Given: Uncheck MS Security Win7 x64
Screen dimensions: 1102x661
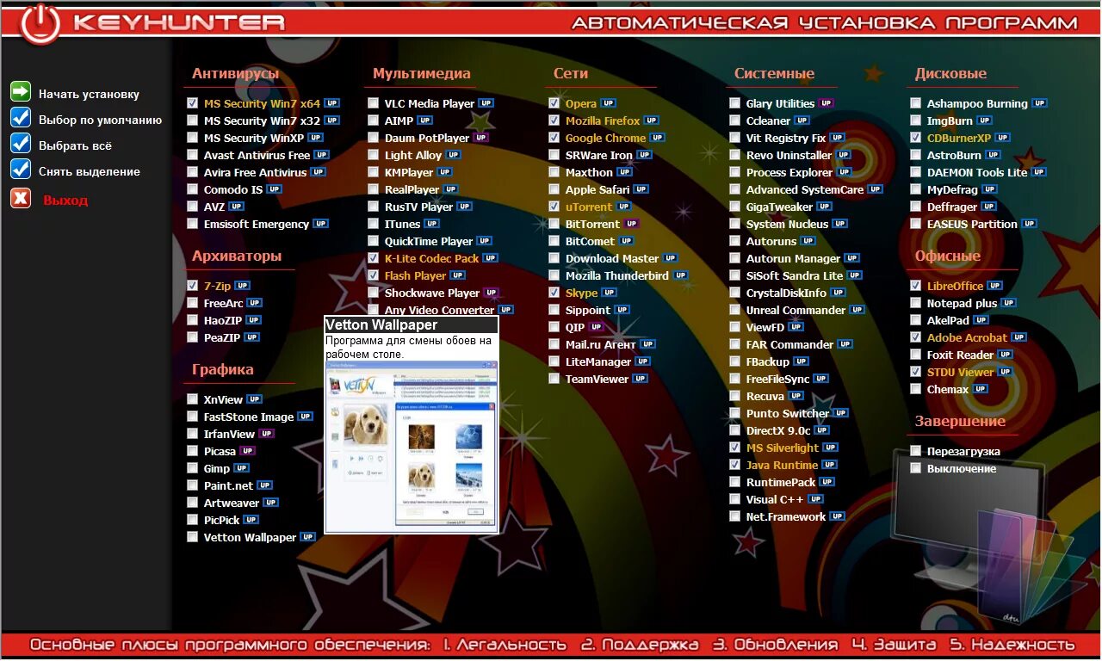Looking at the screenshot, I should pos(192,103).
